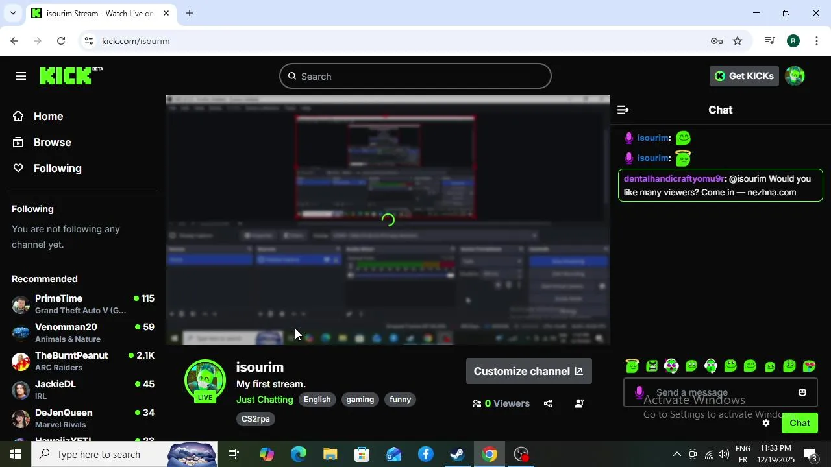Click the first isourim chat username
Image resolution: width=831 pixels, height=467 pixels.
pyautogui.click(x=652, y=138)
